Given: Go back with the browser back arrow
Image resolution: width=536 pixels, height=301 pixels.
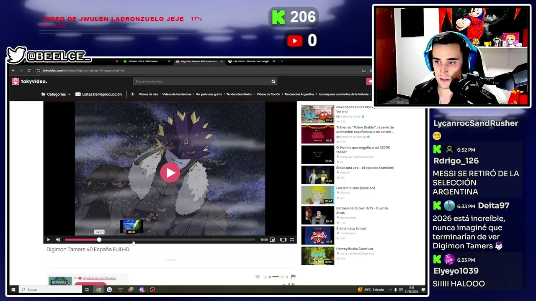Looking at the screenshot, I should pyautogui.click(x=13, y=70).
